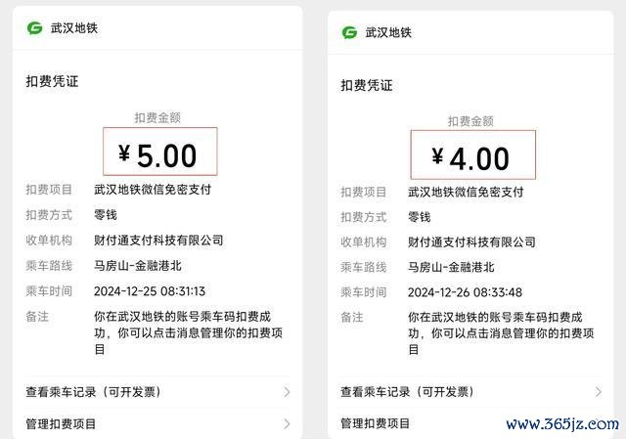Click the 2024-12-25 08:31:13 ride time
Viewport: 626px width, 439px height.
[150, 291]
